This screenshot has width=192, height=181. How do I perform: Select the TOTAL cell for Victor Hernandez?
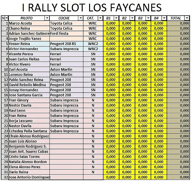coord(178,49)
